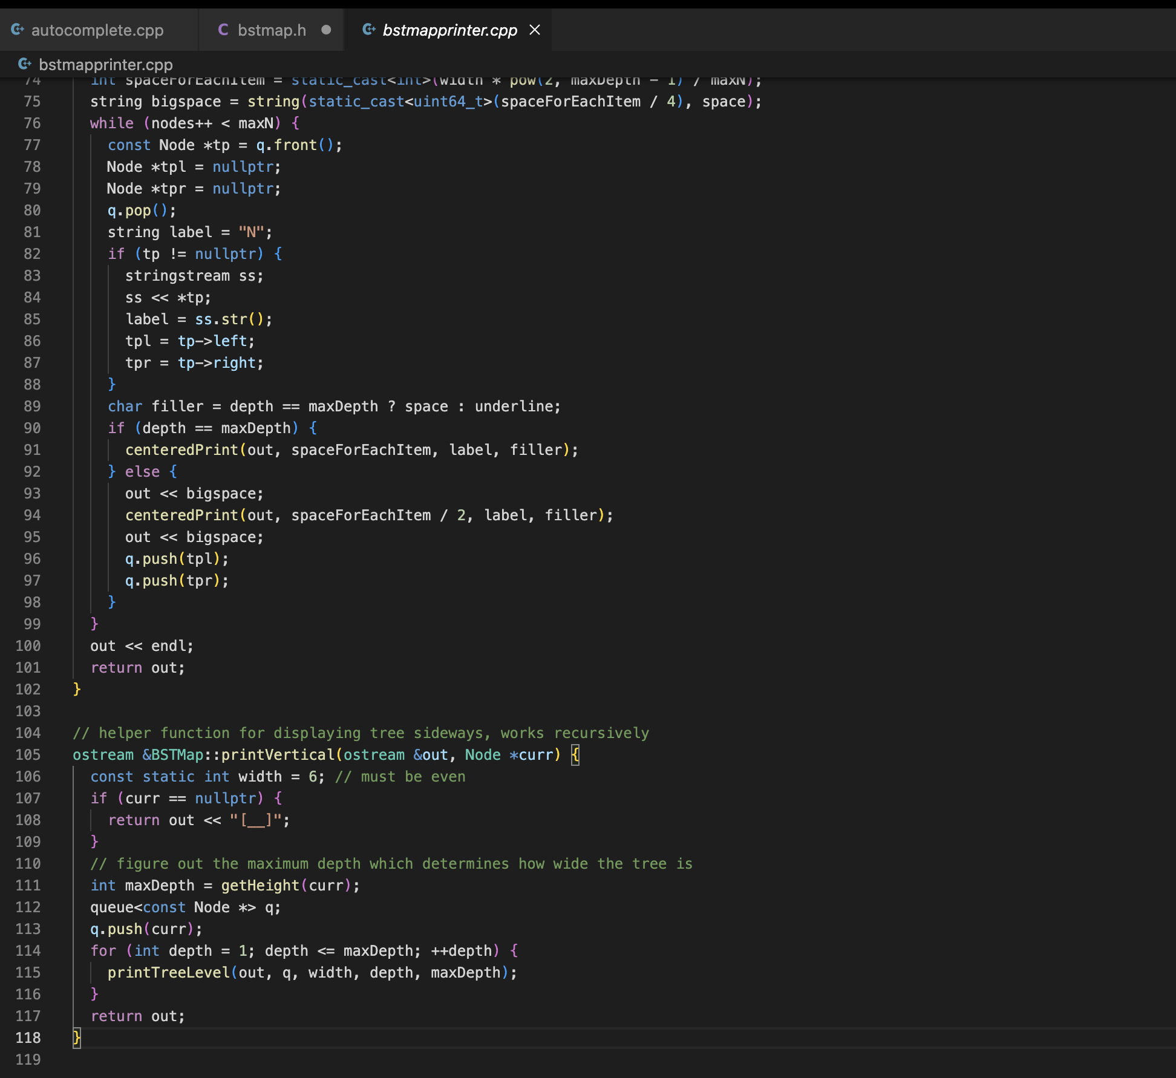Click the C++ file icon on autocomplete.cpp tab
The width and height of the screenshot is (1176, 1078).
pyautogui.click(x=17, y=29)
